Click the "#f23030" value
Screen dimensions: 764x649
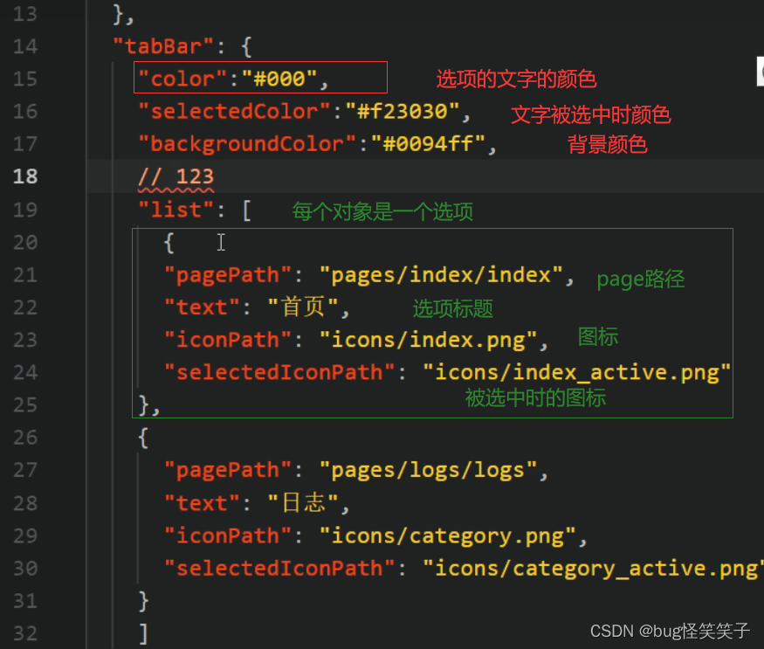pyautogui.click(x=403, y=112)
